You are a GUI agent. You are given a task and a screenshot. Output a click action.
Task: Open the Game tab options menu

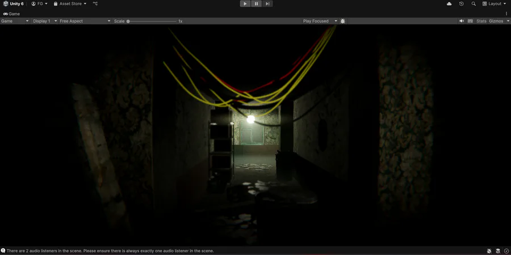click(x=506, y=14)
